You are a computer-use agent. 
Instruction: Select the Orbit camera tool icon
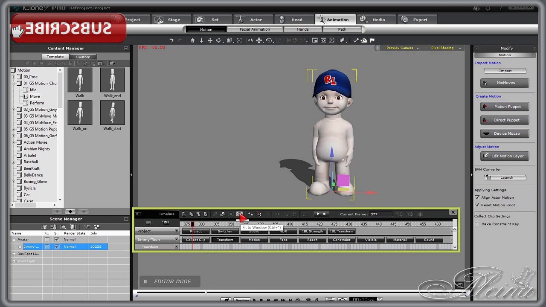click(219, 41)
